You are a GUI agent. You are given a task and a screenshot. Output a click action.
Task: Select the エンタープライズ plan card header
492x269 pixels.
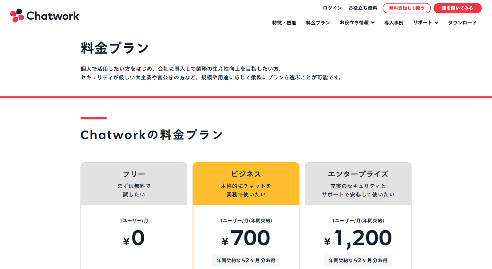pyautogui.click(x=358, y=183)
